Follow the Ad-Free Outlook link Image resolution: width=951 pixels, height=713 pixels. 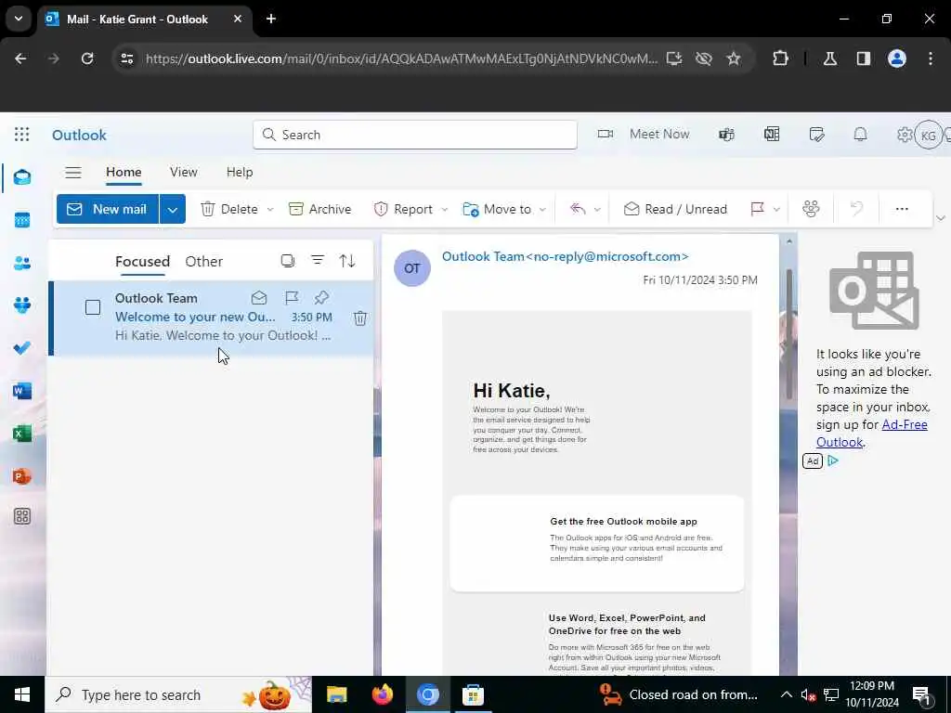pos(871,434)
